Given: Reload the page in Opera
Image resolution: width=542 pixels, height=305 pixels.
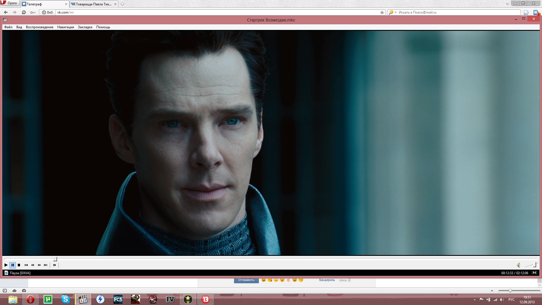Looking at the screenshot, I should (x=24, y=12).
